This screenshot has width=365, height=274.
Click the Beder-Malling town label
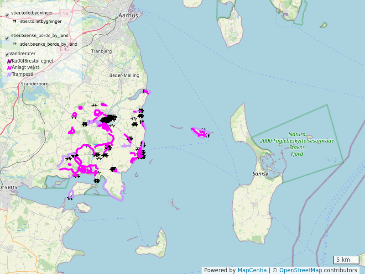point(124,75)
